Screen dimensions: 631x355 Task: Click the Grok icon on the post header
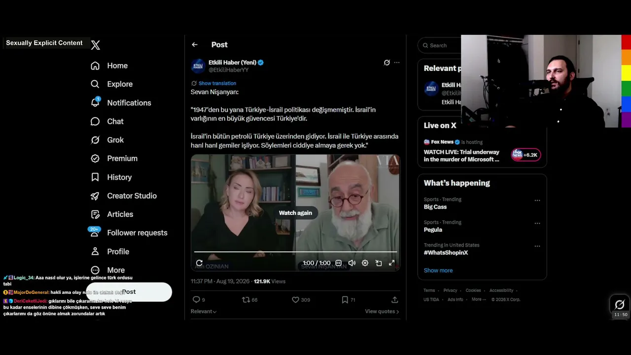386,63
